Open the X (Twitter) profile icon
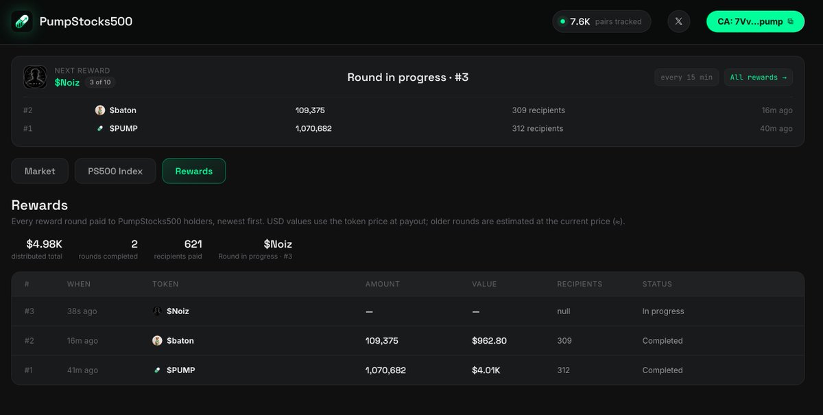Image resolution: width=823 pixels, height=415 pixels. pyautogui.click(x=679, y=21)
